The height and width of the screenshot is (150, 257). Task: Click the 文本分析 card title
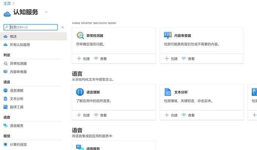(181, 92)
